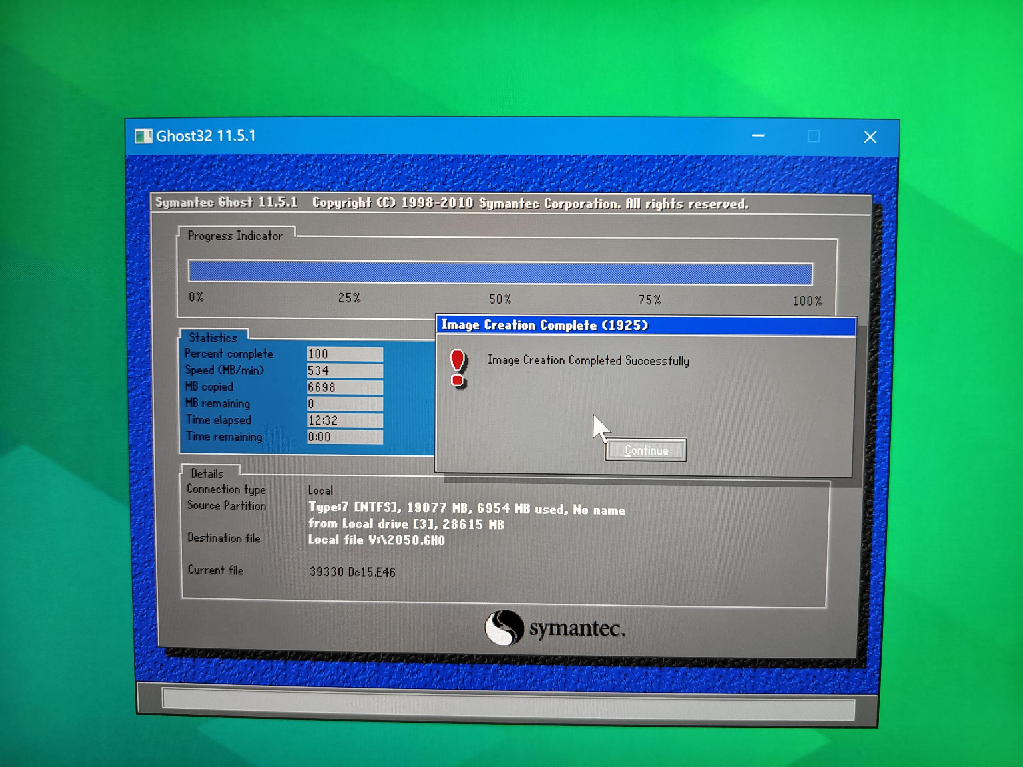Image resolution: width=1023 pixels, height=767 pixels.
Task: Click the "Destination file" label
Action: point(224,538)
